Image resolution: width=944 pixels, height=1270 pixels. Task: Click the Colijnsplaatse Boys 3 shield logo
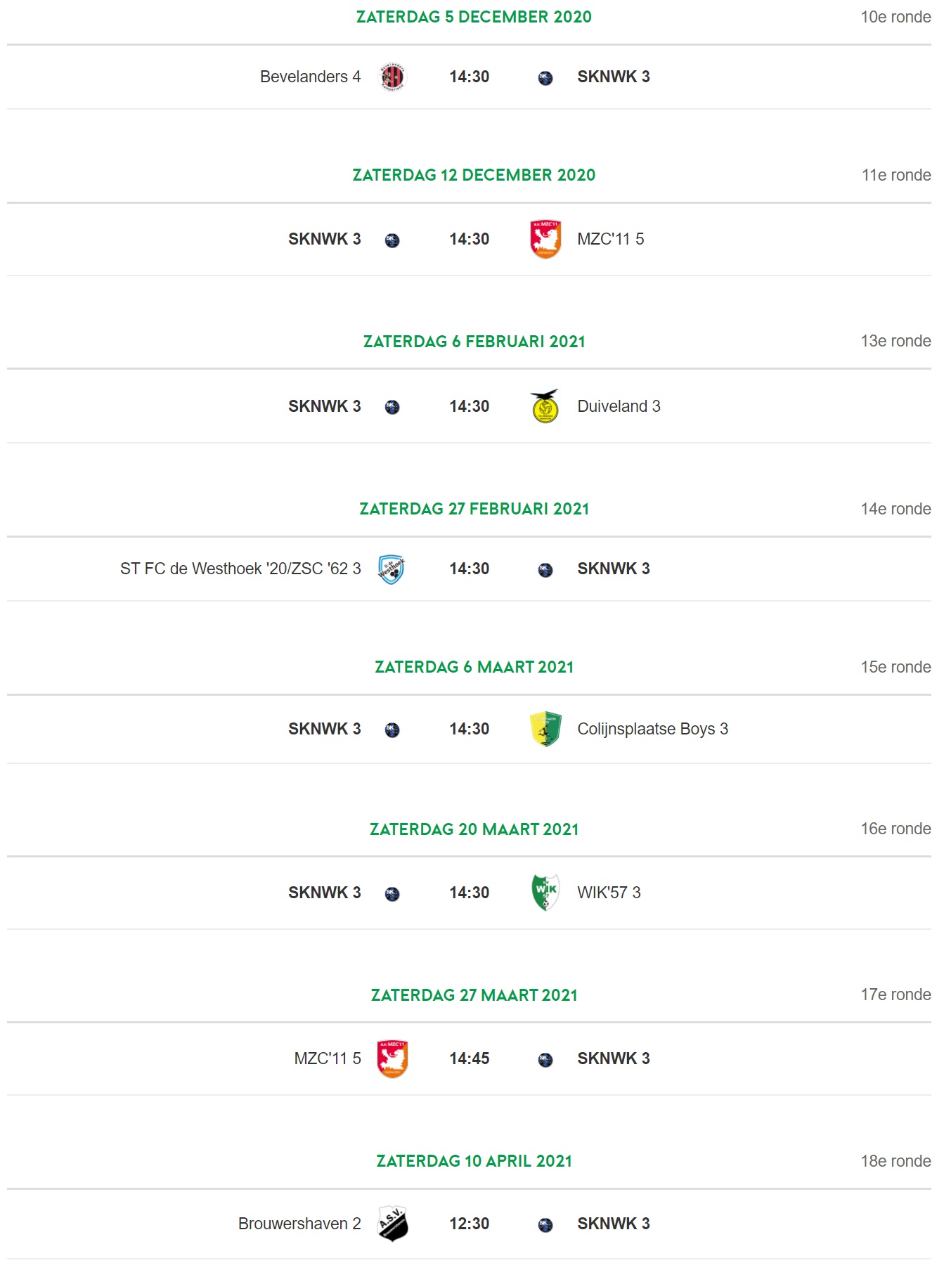[x=545, y=729]
